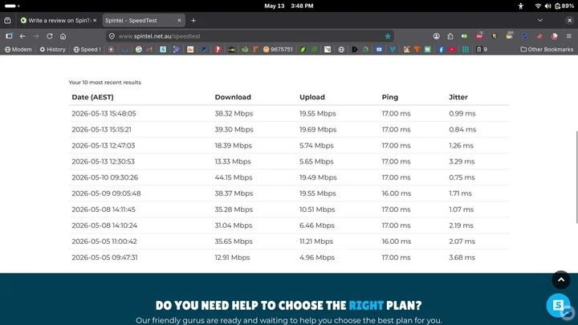
Task: Select download value 31.04 Mbps
Action: (x=234, y=225)
